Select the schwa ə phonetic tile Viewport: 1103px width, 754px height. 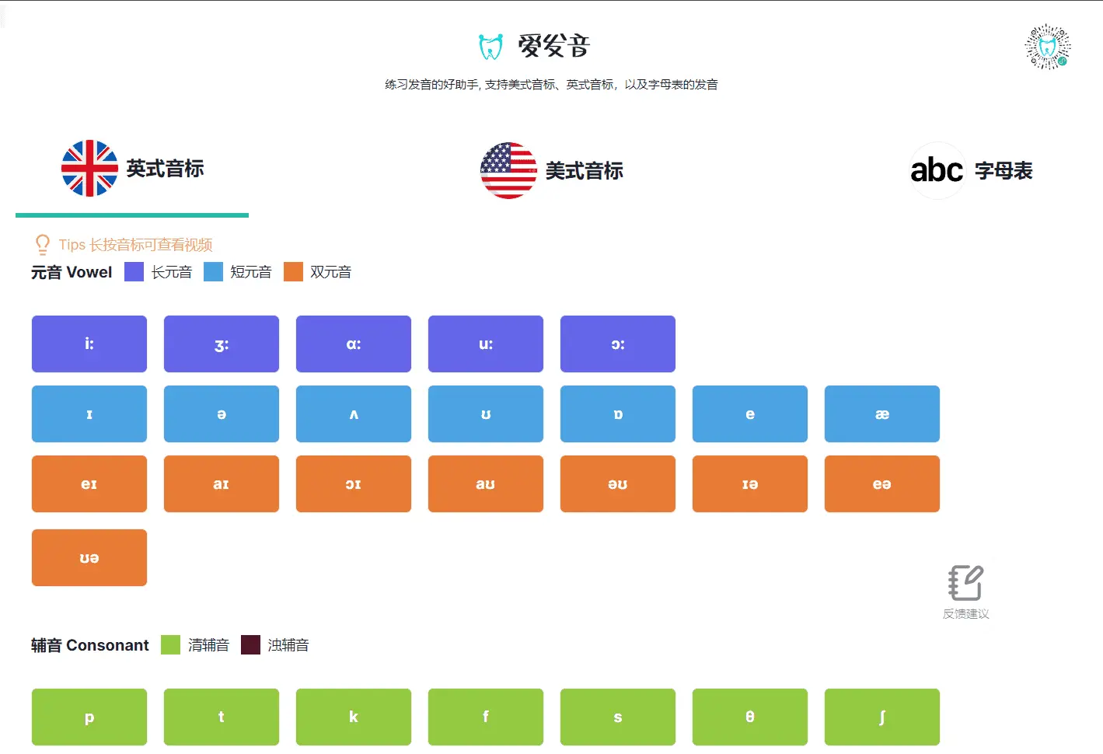pyautogui.click(x=221, y=414)
